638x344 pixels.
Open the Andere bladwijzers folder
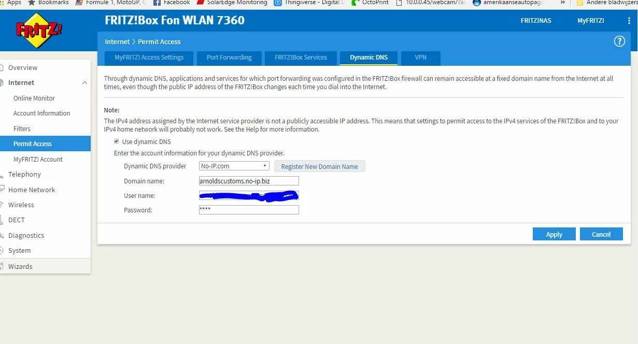pyautogui.click(x=607, y=3)
